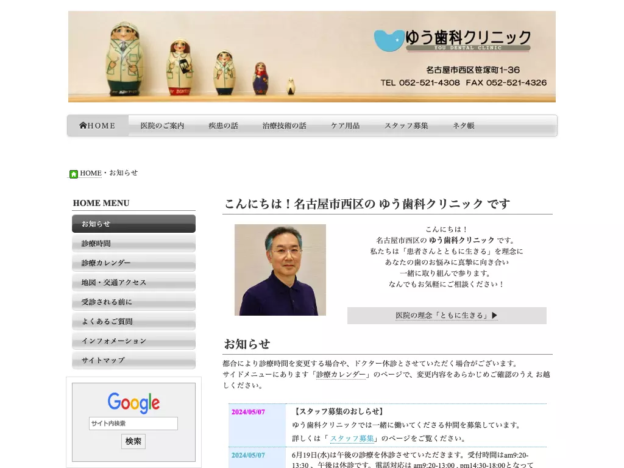This screenshot has width=624, height=468.
Task: Click the HOME MENU sidebar heading
Action: [x=101, y=203]
